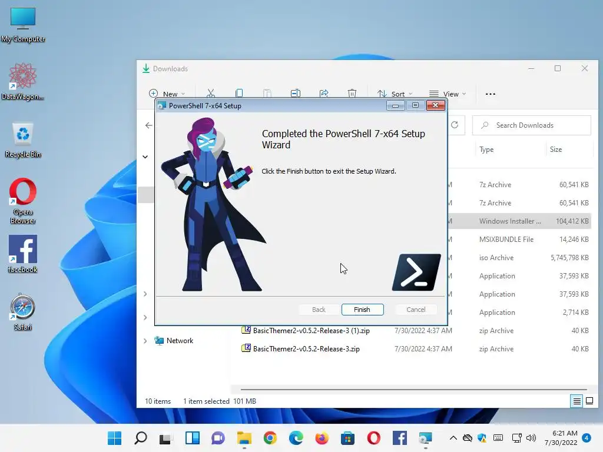Click the Cut scissors icon in Downloads toolbar
This screenshot has height=452, width=603.
pos(211,94)
